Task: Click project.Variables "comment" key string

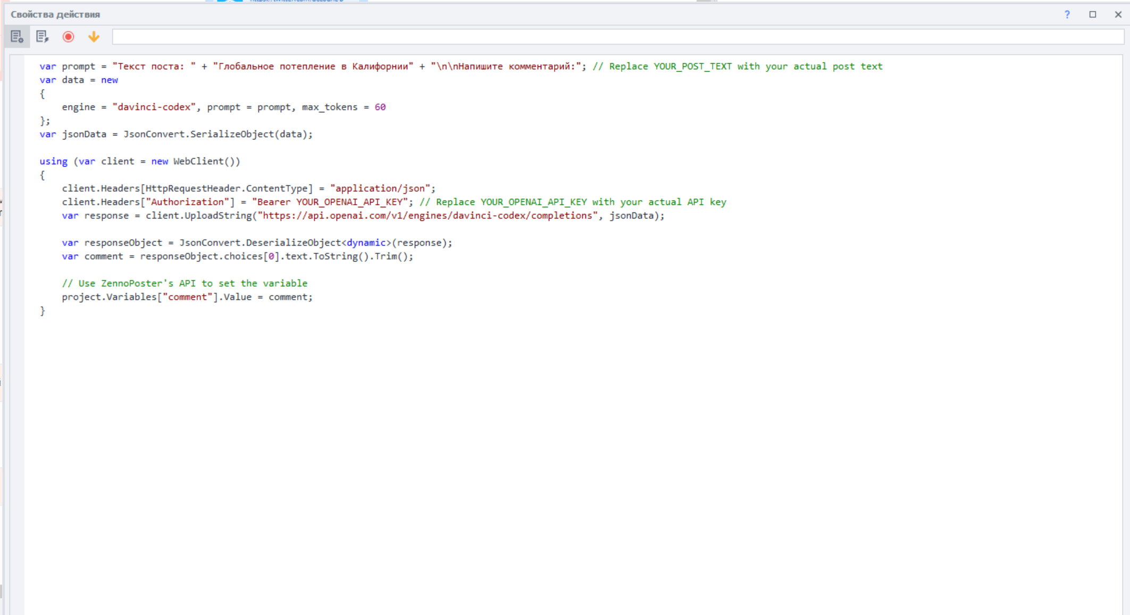Action: tap(187, 297)
